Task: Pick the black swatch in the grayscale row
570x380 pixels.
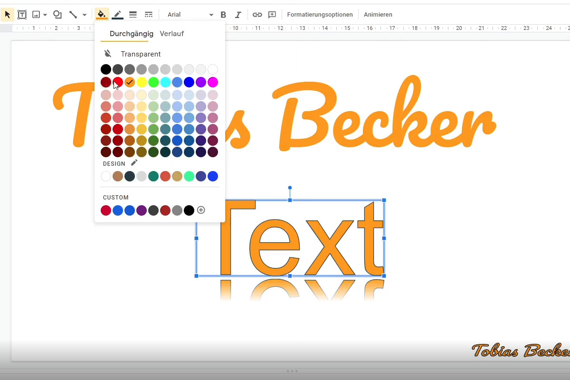Action: 106,69
